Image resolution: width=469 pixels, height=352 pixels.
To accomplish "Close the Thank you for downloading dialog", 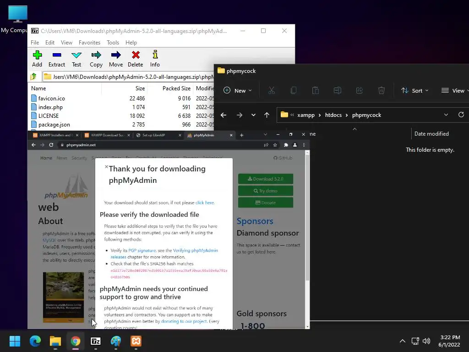I will (x=106, y=167).
